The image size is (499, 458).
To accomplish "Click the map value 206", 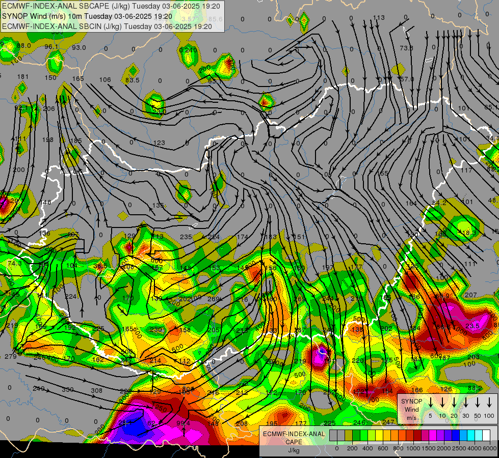I will click(x=49, y=108).
